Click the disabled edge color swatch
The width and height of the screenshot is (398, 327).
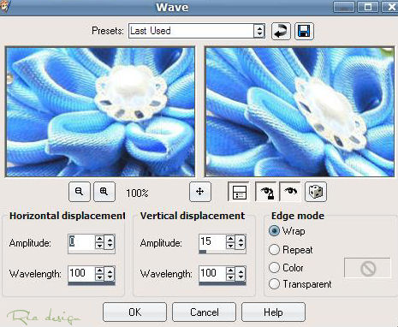click(x=367, y=268)
